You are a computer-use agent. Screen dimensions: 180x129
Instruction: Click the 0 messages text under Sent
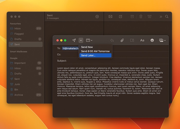pyautogui.click(x=53, y=18)
